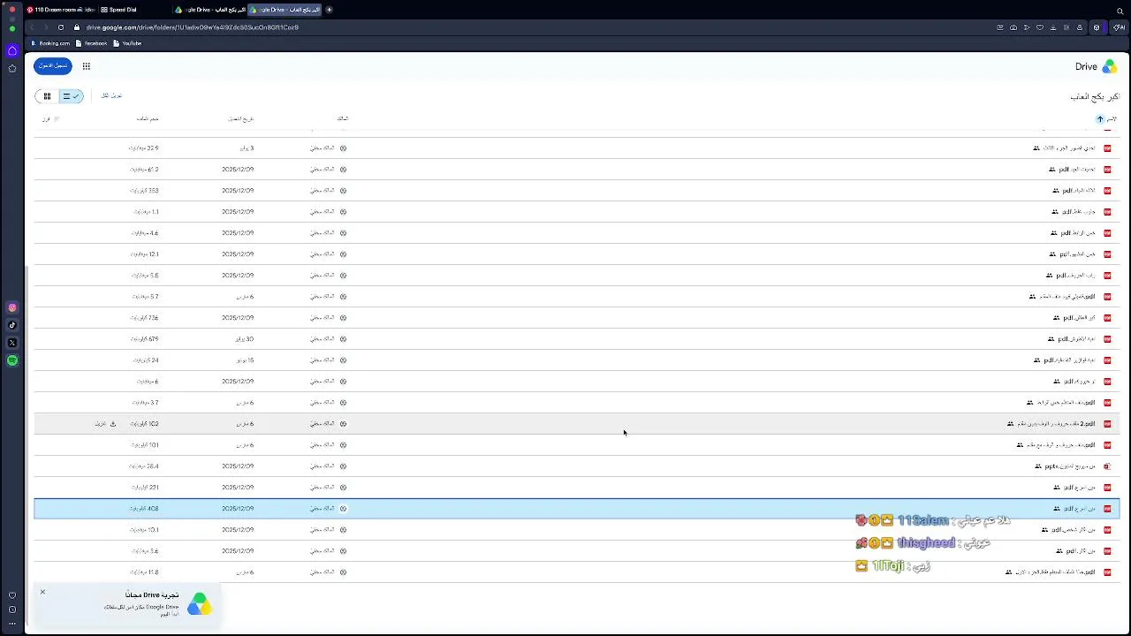
Task: Open the sort options dropdown
Action: click(51, 119)
